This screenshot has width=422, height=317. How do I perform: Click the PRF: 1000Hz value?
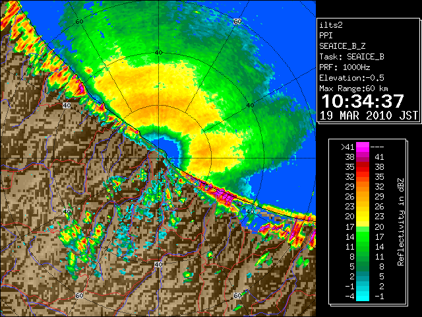tap(345, 67)
